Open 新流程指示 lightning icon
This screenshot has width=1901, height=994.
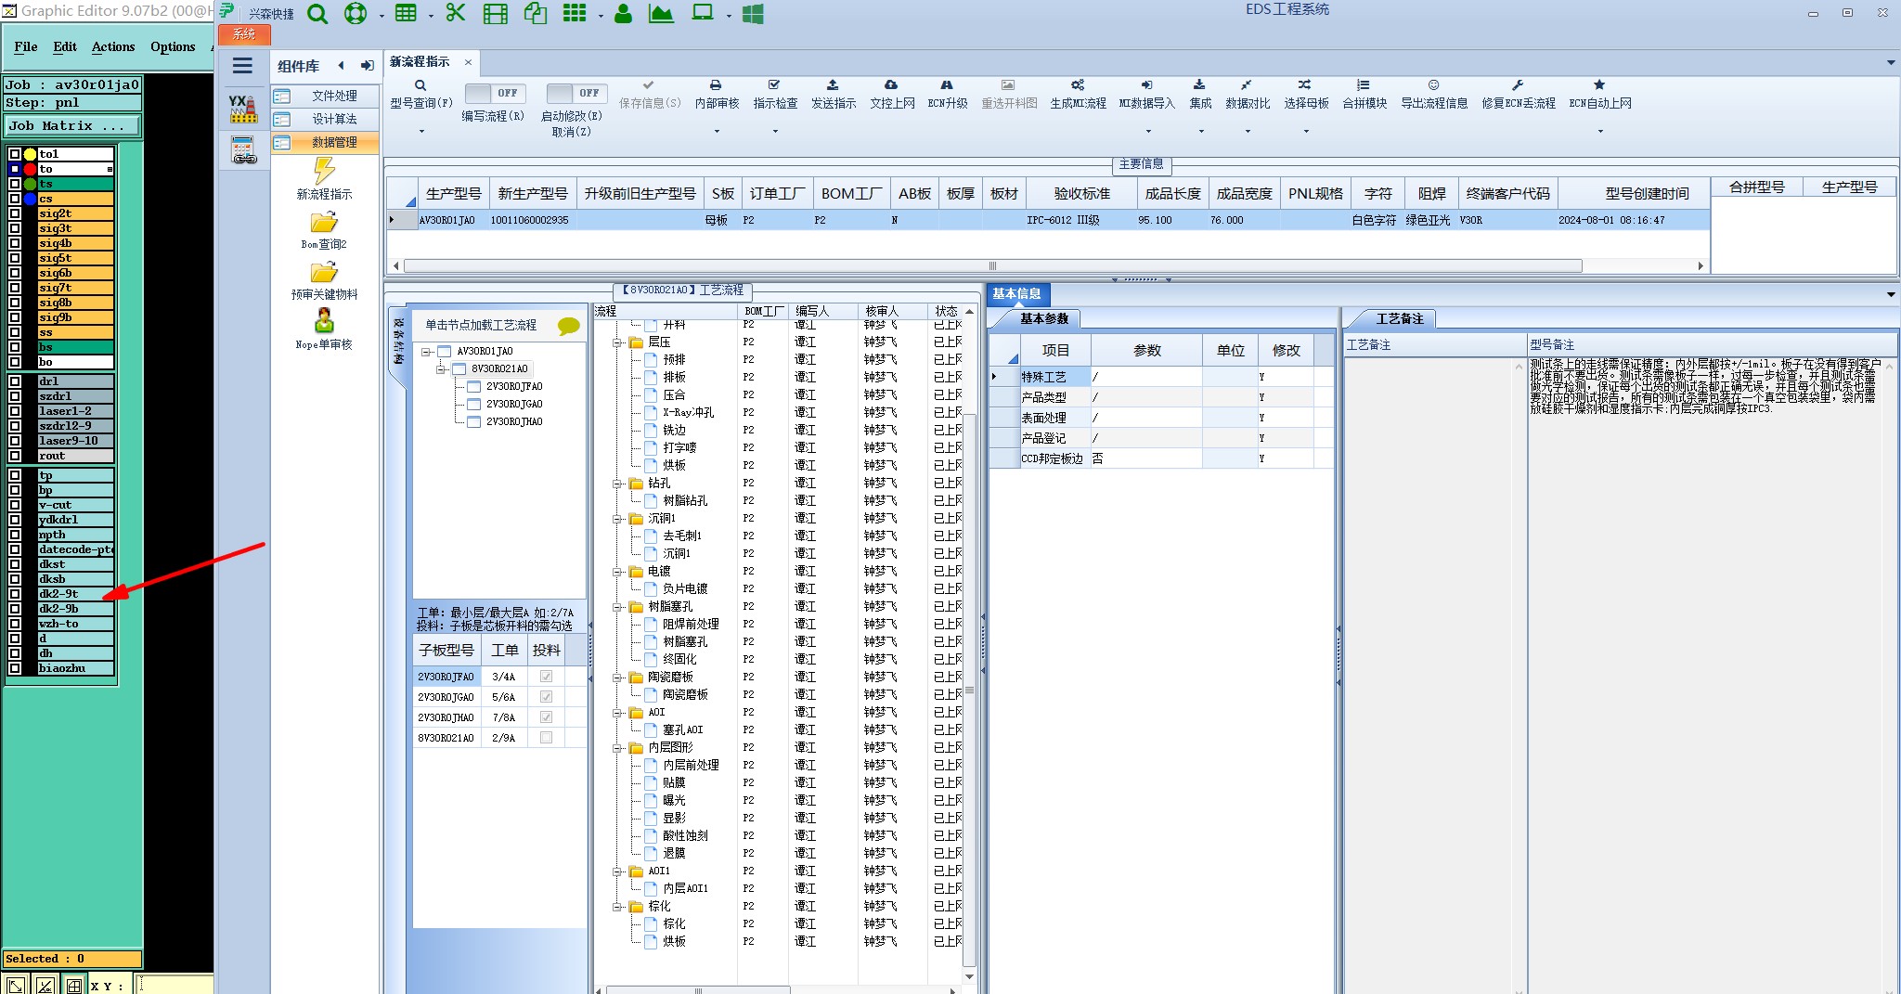tap(324, 171)
